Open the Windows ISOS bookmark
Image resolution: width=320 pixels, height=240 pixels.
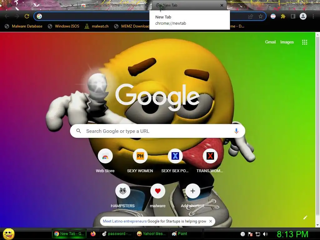pyautogui.click(x=63, y=26)
